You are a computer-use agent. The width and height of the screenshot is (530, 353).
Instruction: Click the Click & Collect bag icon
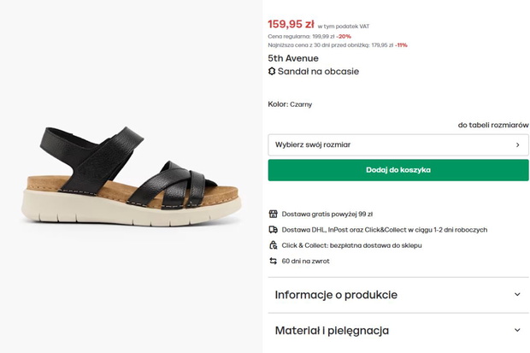273,245
